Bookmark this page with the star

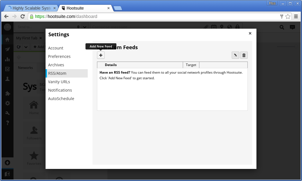[288, 17]
